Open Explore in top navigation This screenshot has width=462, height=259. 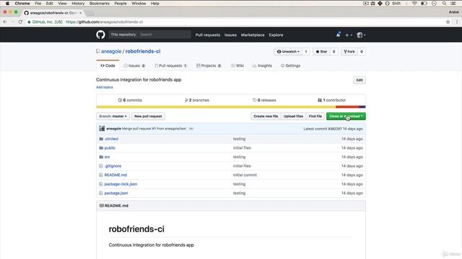[276, 35]
